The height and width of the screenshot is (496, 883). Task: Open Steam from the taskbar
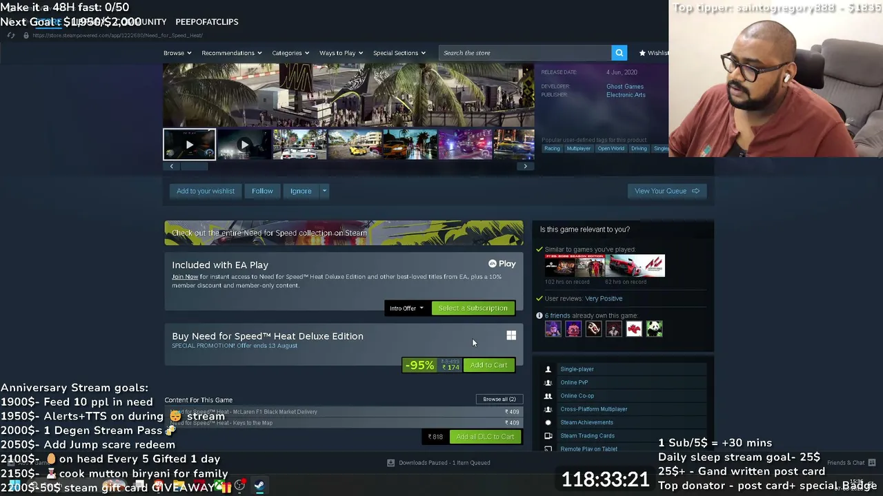tap(259, 486)
